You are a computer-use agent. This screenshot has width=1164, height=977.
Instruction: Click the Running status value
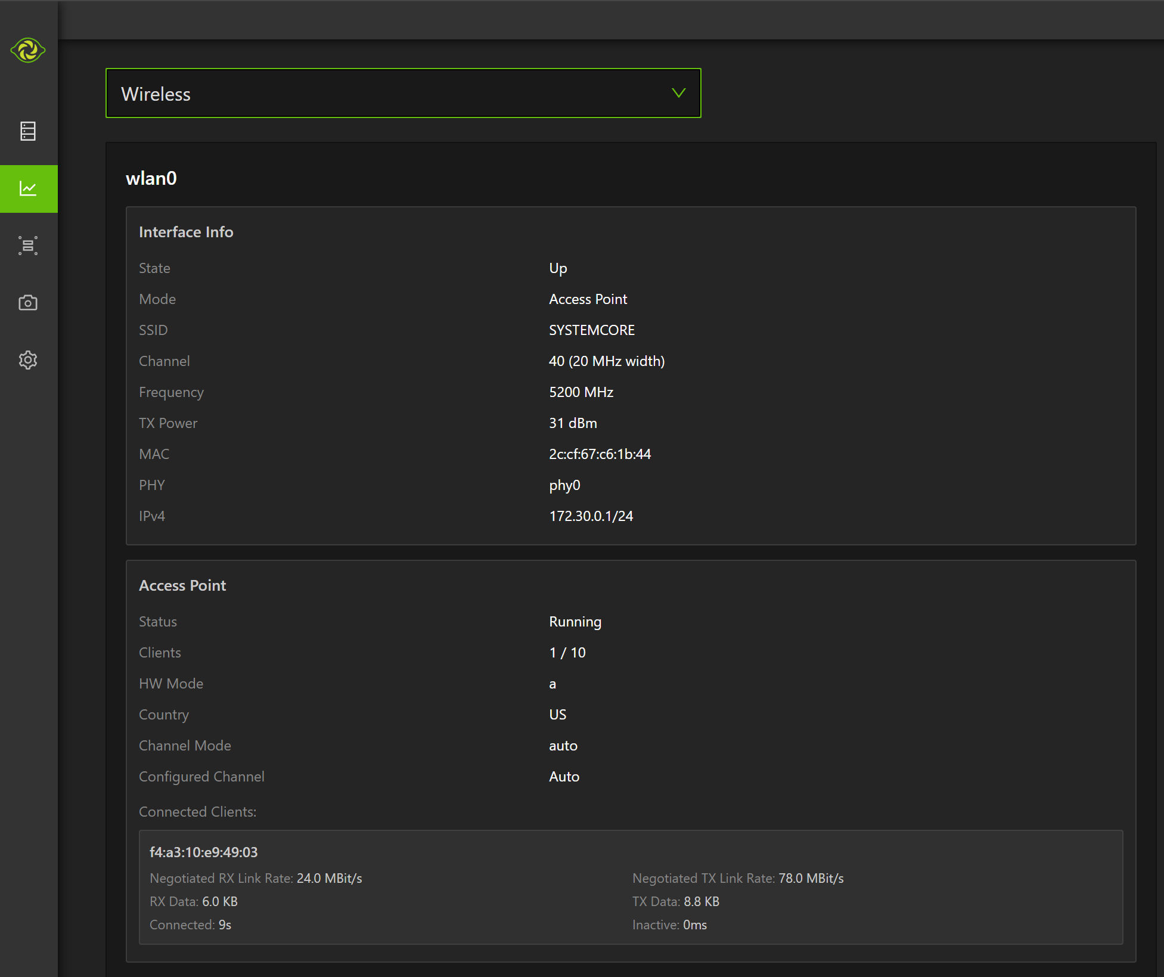[575, 622]
